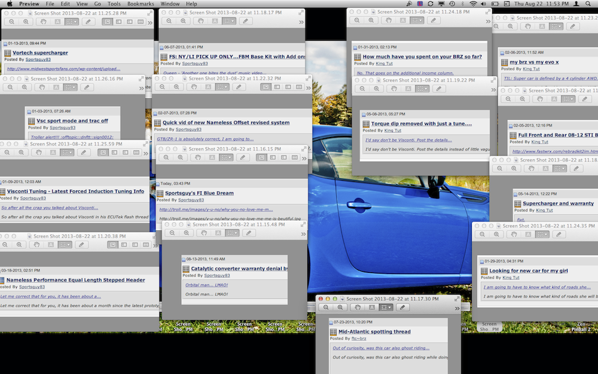Select the Thumbnails view icon in the 11.16.15 window
Image resolution: width=598 pixels, height=374 pixels.
pyautogui.click(x=273, y=158)
